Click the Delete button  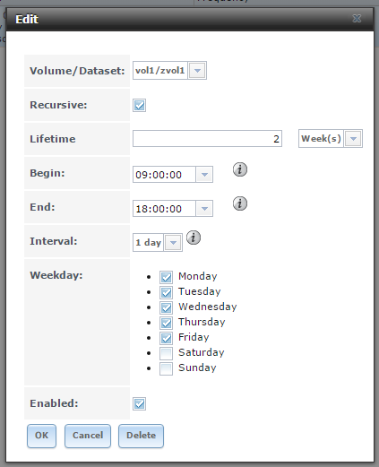tap(141, 436)
